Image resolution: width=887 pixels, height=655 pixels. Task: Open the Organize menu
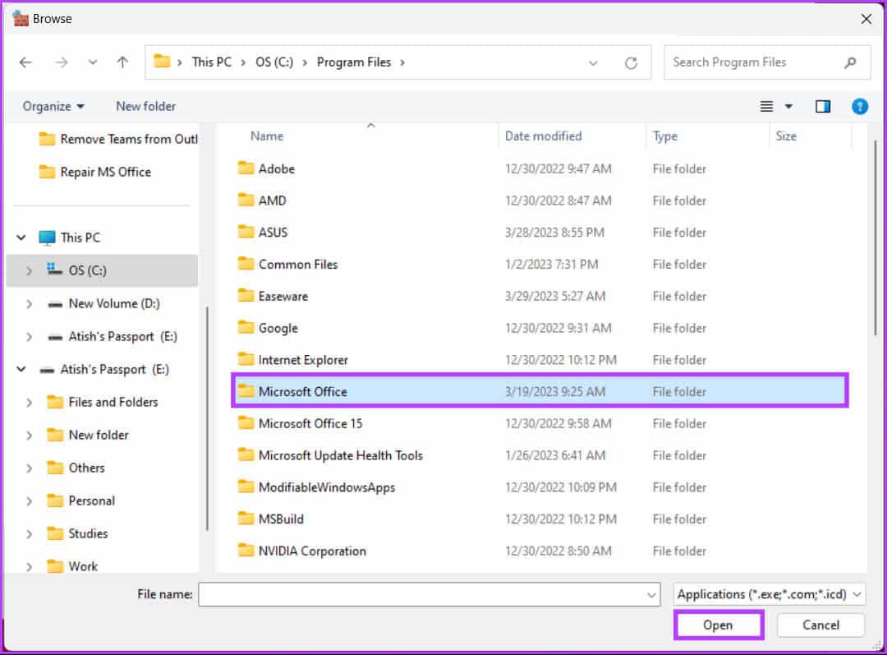53,107
